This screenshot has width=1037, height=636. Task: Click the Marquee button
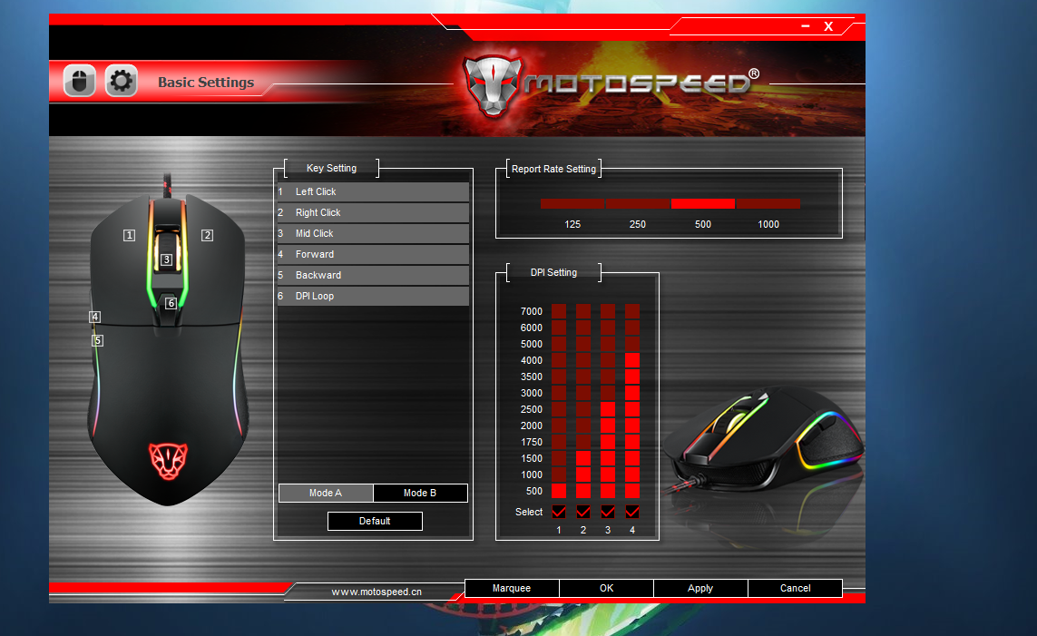(512, 588)
